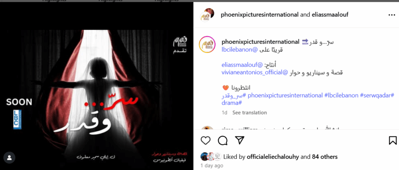Like the post with the heart icon
399x170 pixels.
(x=206, y=140)
